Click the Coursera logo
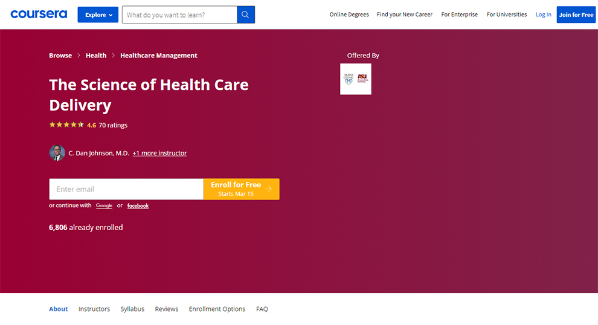Image resolution: width=598 pixels, height=325 pixels. pyautogui.click(x=39, y=14)
